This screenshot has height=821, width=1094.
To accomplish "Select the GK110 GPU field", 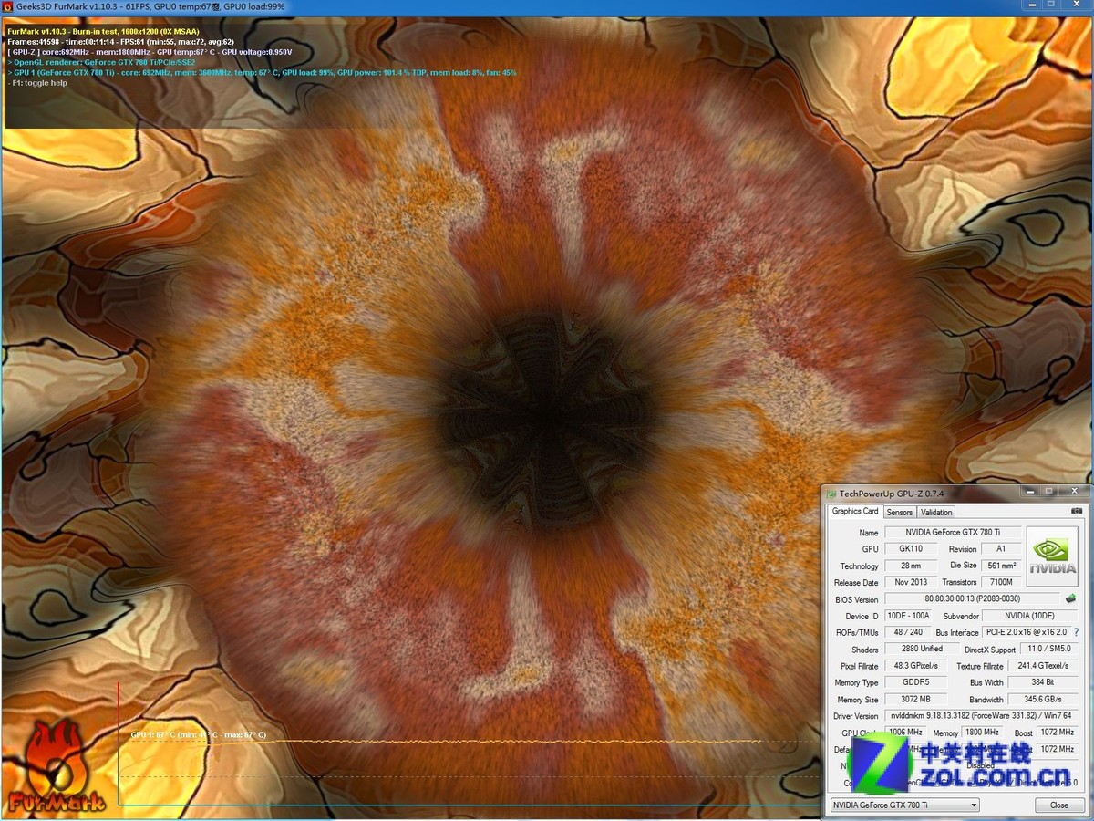I will pyautogui.click(x=909, y=549).
